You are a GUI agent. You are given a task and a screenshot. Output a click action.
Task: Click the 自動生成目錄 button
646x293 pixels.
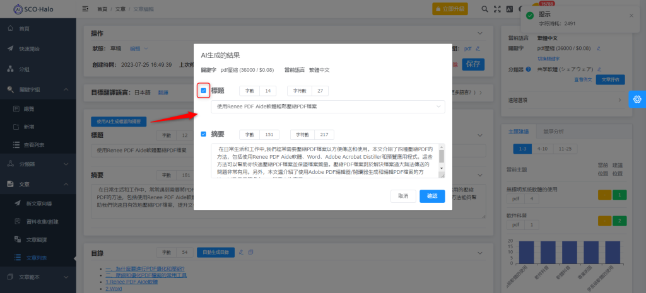tap(216, 252)
